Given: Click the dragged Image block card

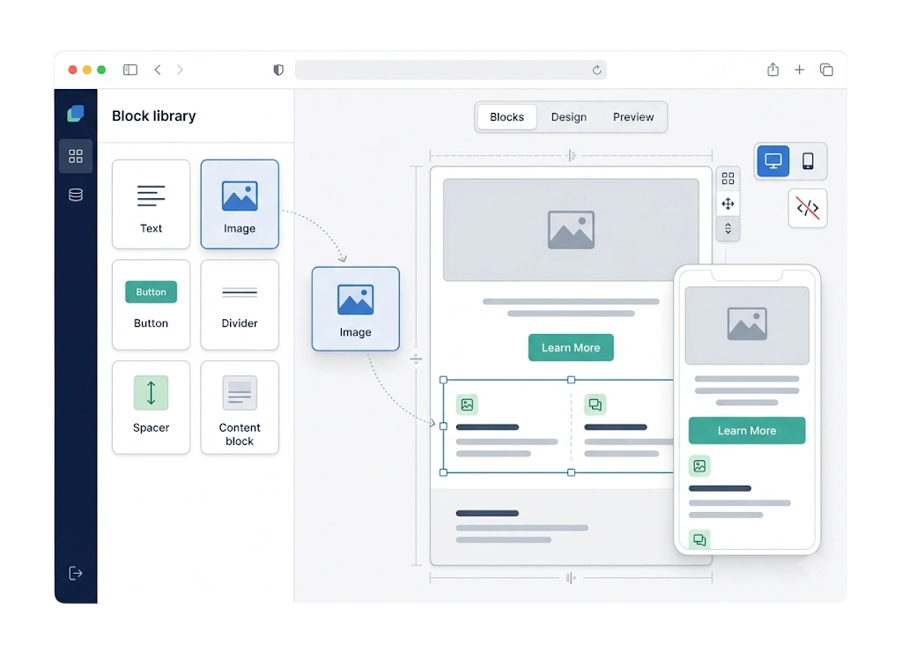Looking at the screenshot, I should point(356,309).
